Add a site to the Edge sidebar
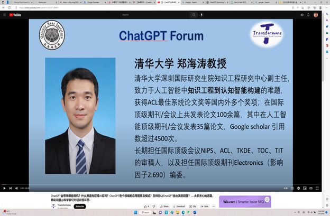 tap(327, 59)
